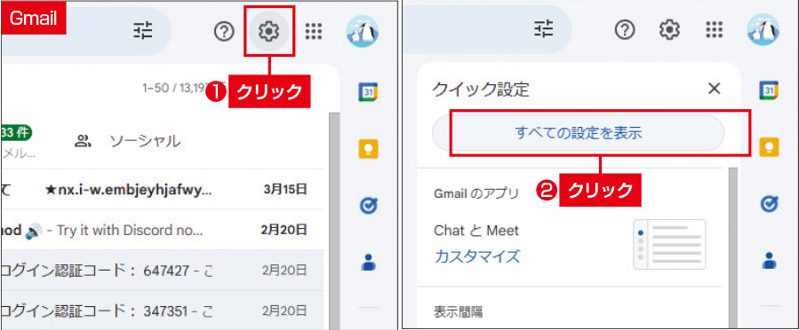Open search options filter icon in right panel
This screenshot has width=799, height=330.
(x=544, y=30)
